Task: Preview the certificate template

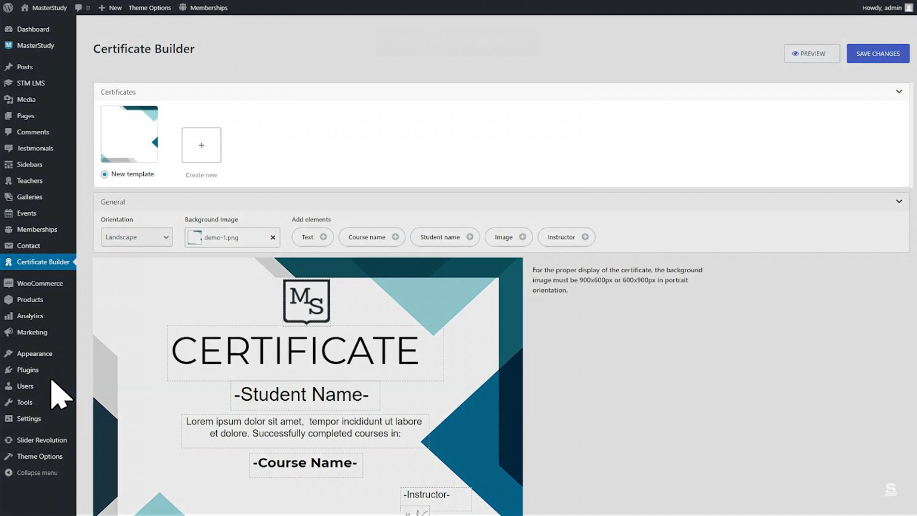Action: coord(811,53)
